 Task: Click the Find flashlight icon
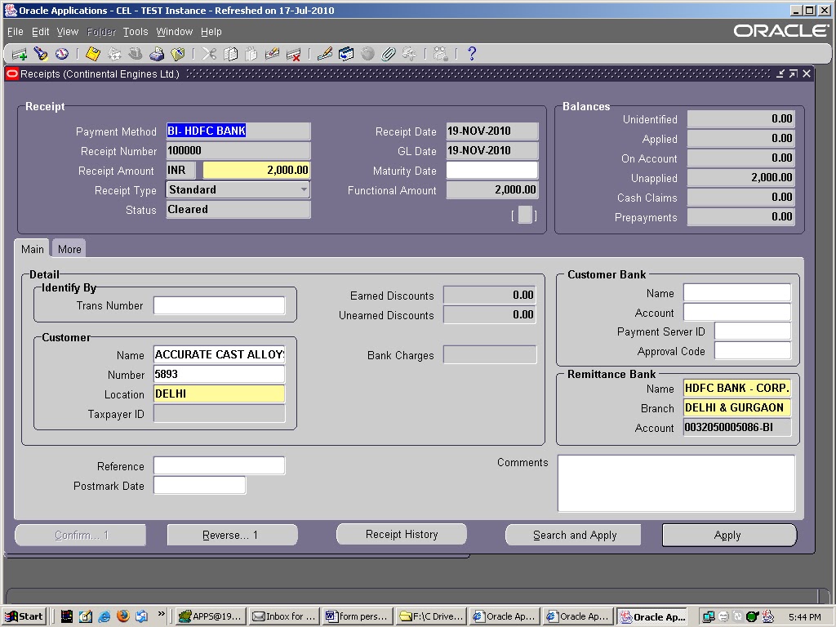tap(41, 54)
